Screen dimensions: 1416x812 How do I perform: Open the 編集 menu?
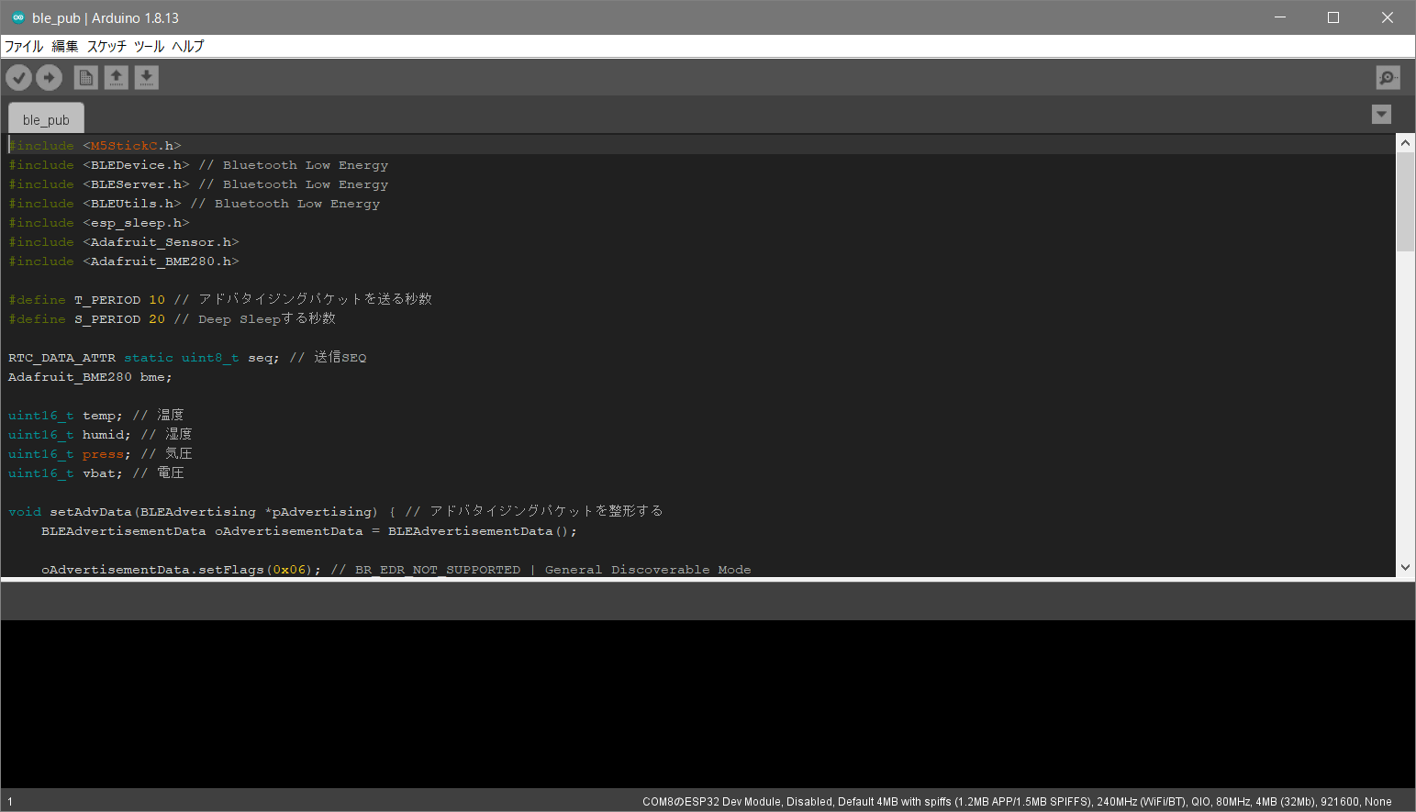tap(65, 46)
